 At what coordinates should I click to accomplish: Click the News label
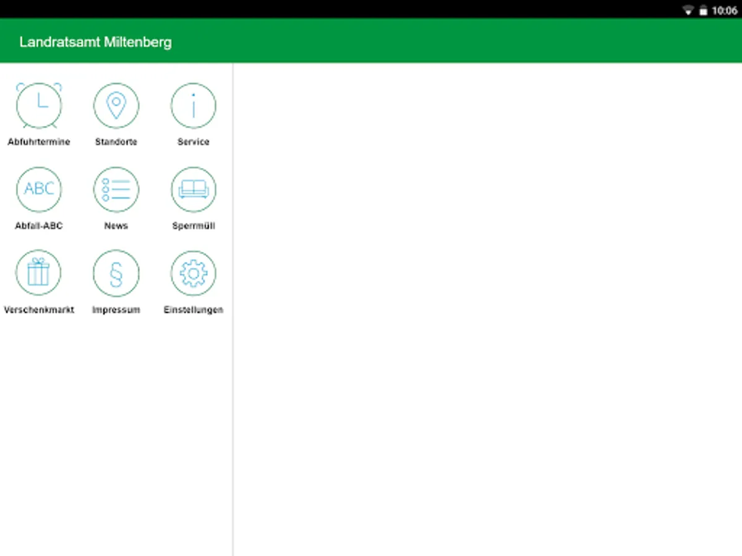coord(116,226)
